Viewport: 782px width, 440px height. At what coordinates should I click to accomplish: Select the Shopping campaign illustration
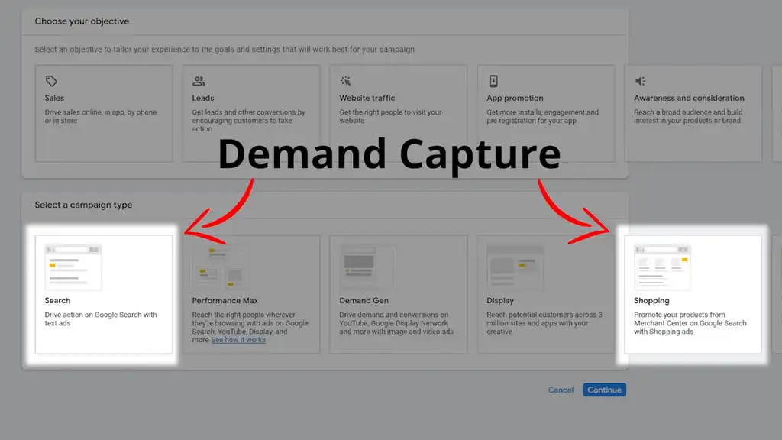tap(662, 267)
